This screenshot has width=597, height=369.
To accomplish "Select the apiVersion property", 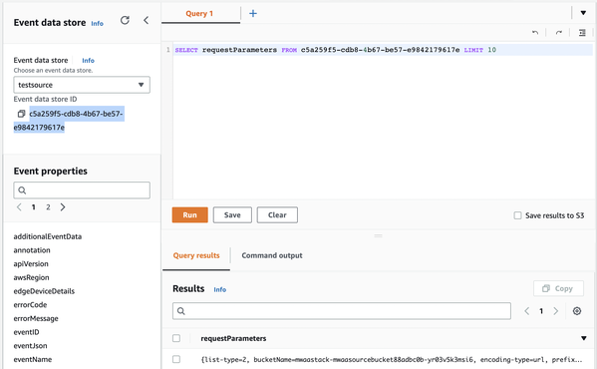I will tap(31, 264).
